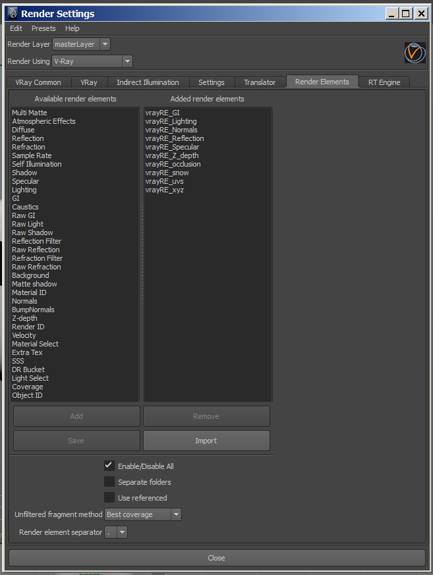433x575 pixels.
Task: Switch to the Settings tab
Action: [212, 82]
